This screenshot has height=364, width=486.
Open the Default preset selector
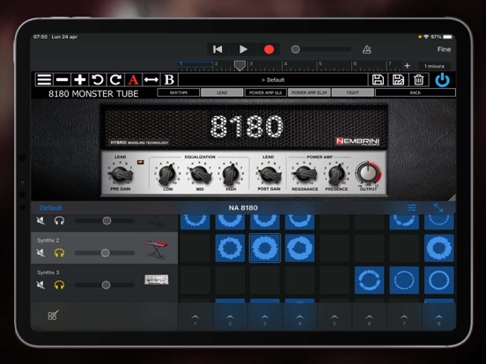click(x=273, y=80)
